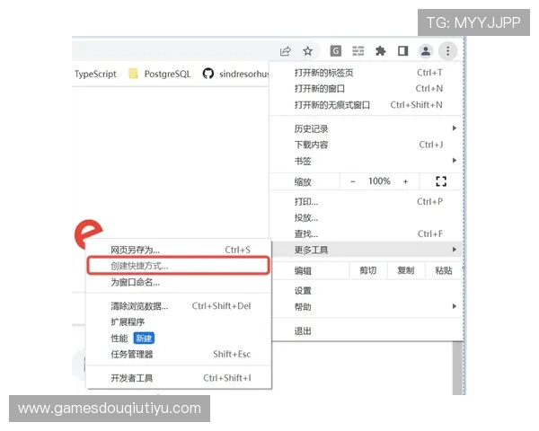Select 创建快捷方式... in submenu

(x=179, y=266)
